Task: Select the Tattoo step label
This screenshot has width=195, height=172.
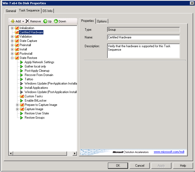Action: 29,79
